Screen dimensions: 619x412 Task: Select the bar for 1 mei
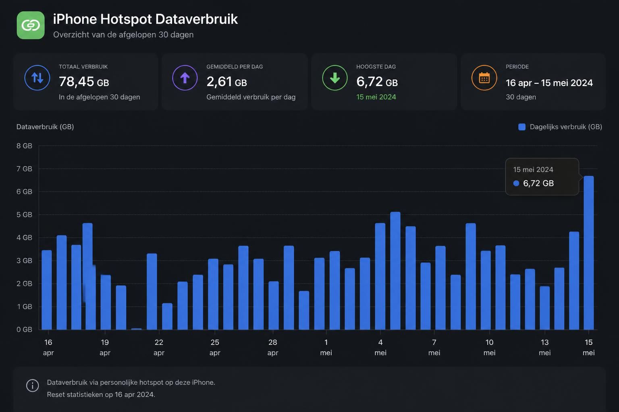(320, 294)
